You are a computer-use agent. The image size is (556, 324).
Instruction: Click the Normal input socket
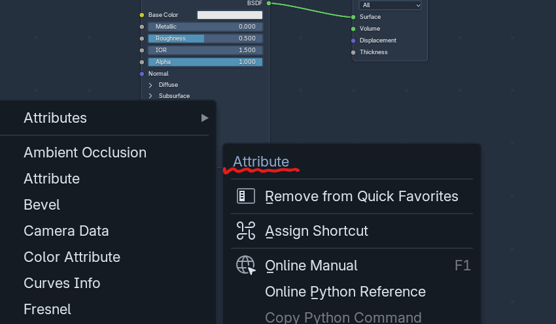point(142,74)
